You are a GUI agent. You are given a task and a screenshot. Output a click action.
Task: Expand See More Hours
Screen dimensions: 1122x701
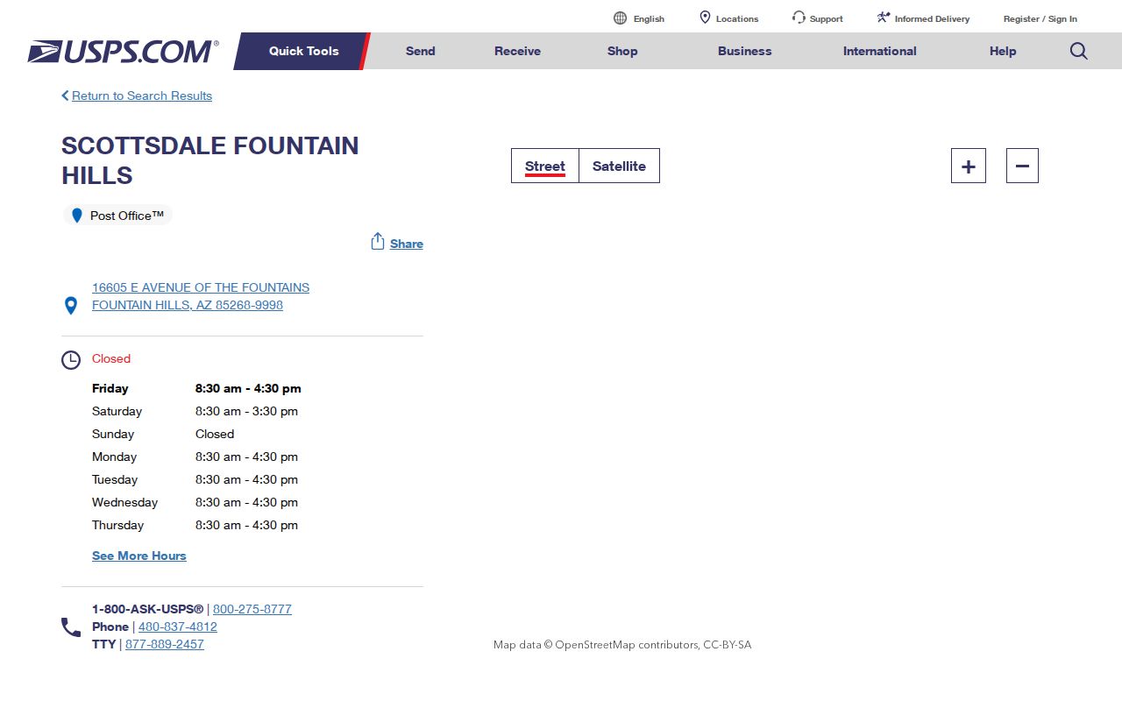coord(139,556)
